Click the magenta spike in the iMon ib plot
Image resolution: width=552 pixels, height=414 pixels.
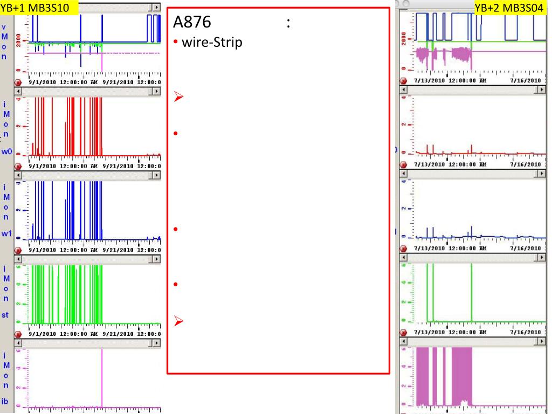[102, 378]
